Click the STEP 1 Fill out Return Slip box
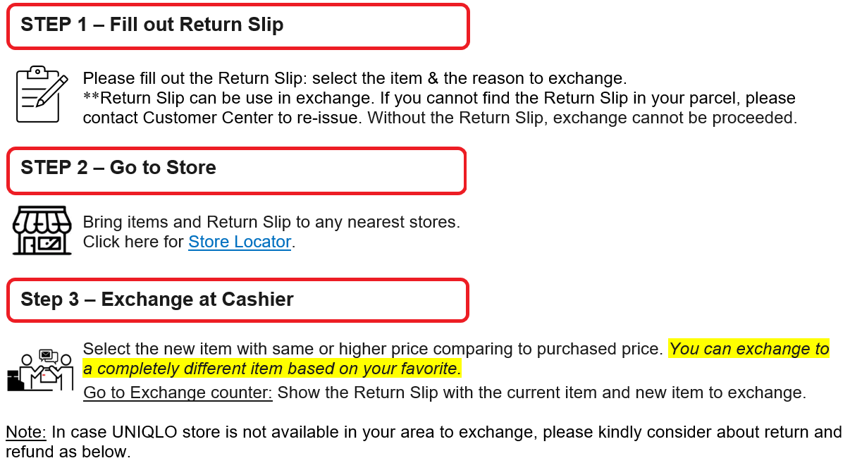The height and width of the screenshot is (463, 850). (x=238, y=26)
